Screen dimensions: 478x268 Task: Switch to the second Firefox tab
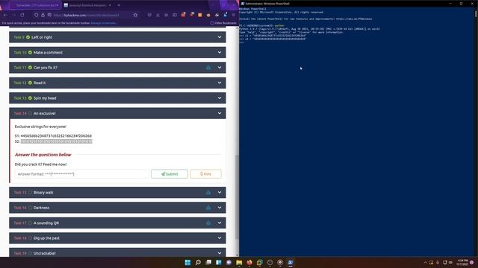87,5
